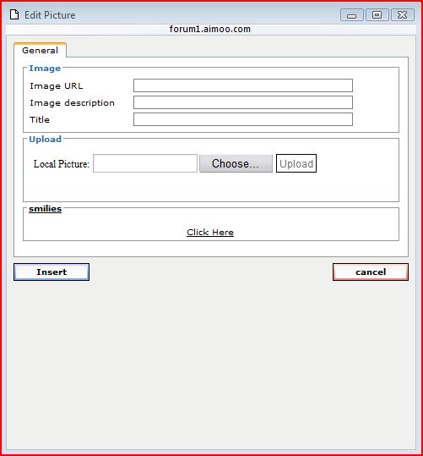Click the cancel button
423x456 pixels.
[x=371, y=272]
